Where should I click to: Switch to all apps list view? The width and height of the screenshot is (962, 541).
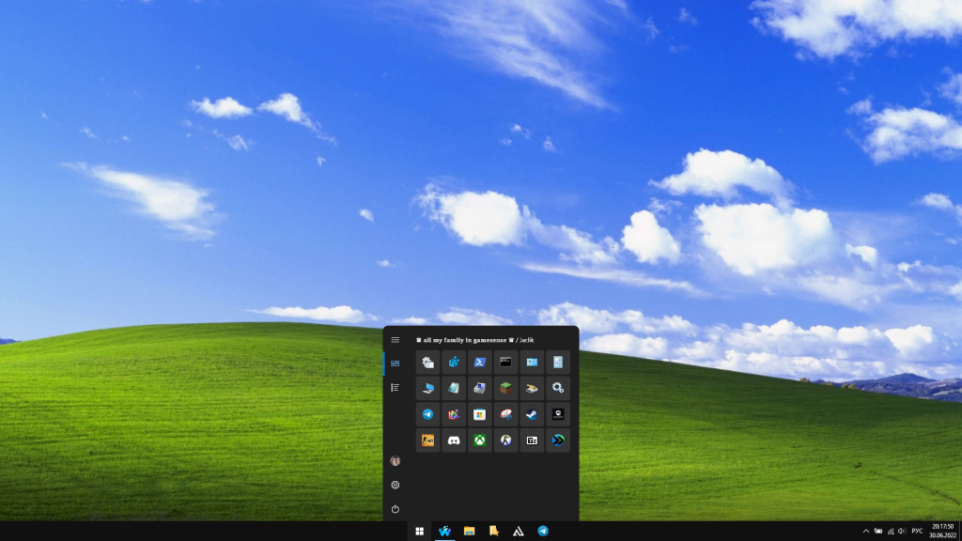[x=396, y=388]
